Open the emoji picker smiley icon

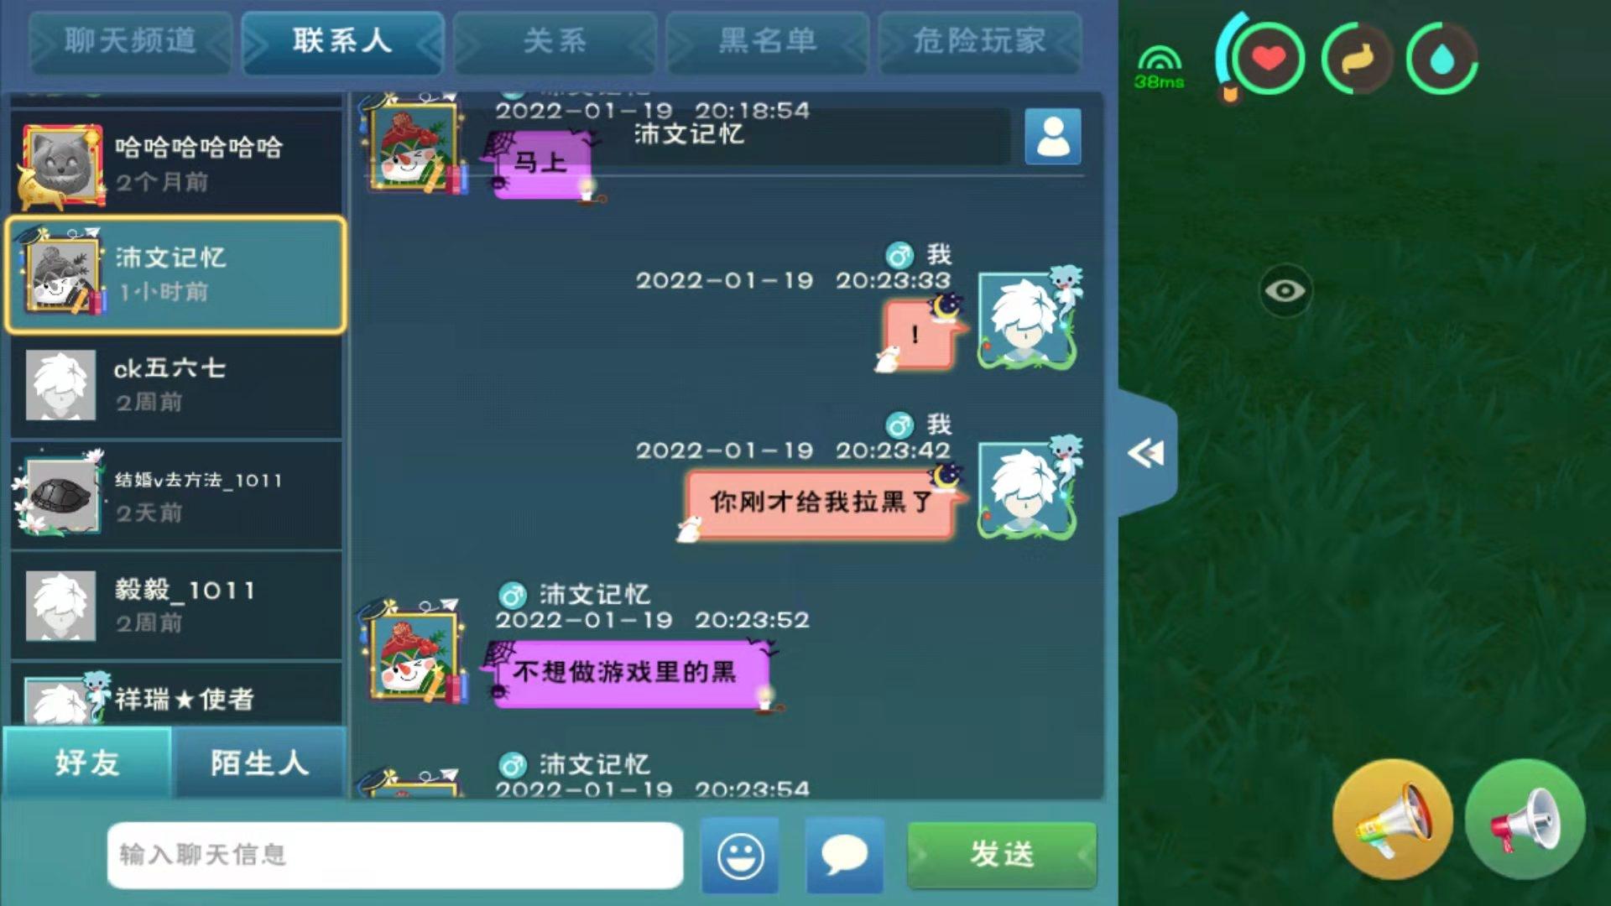pyautogui.click(x=740, y=855)
